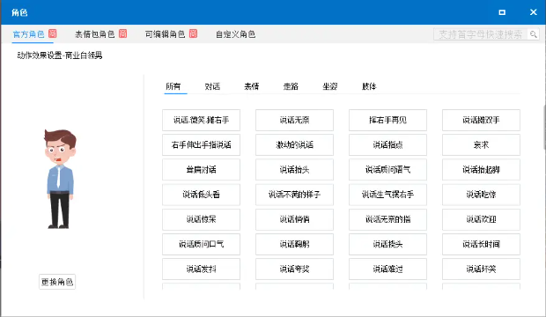This screenshot has width=546, height=317.
Task: Choose action 说话质问口气
Action: 202,244
